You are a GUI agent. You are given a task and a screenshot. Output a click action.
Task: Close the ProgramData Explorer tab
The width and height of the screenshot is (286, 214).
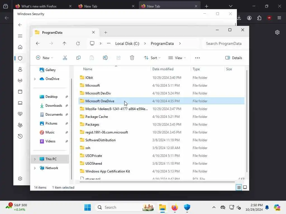tap(93, 32)
